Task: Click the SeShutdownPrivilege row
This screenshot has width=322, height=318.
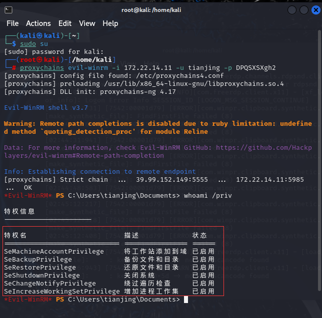Action: pos(42,276)
